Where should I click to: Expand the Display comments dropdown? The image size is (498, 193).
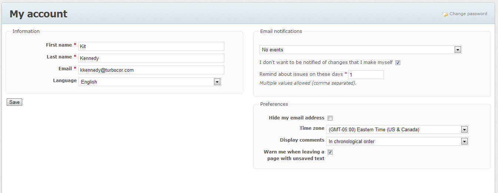point(397,141)
